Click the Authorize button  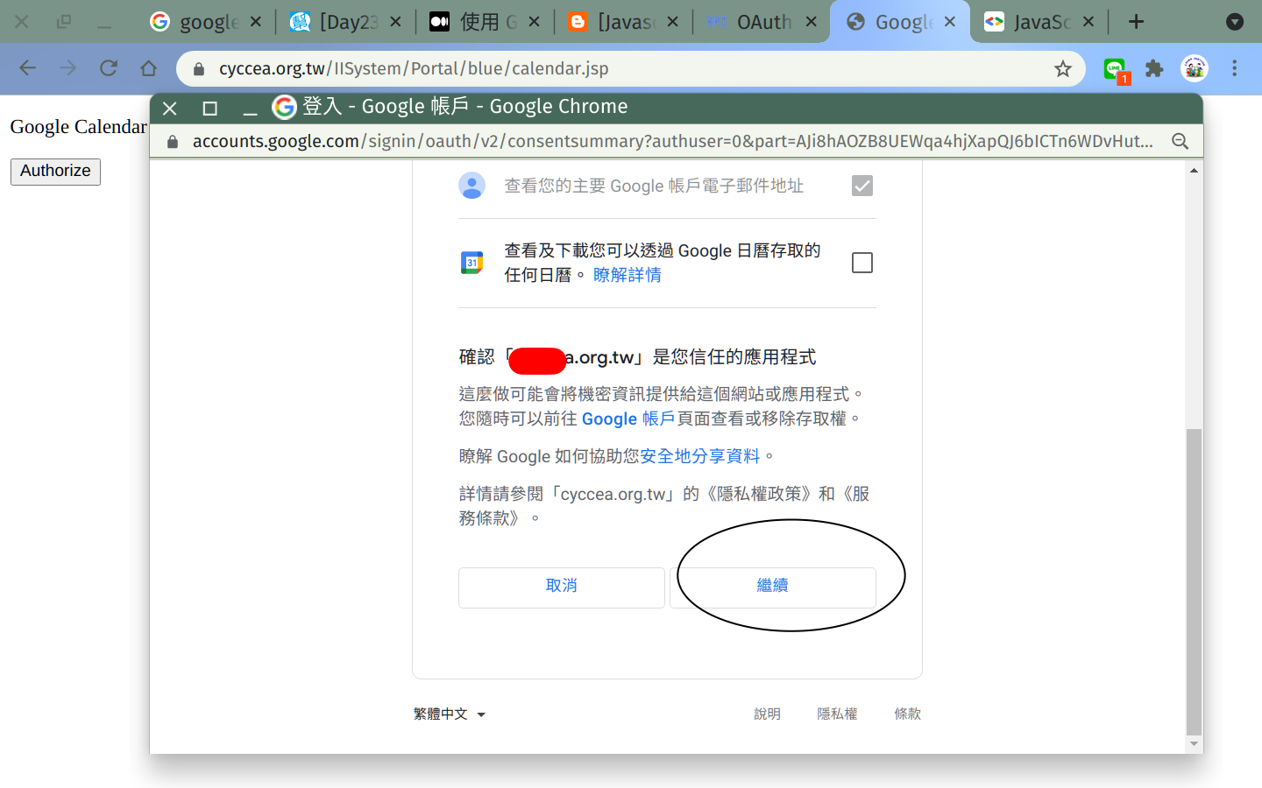55,172
